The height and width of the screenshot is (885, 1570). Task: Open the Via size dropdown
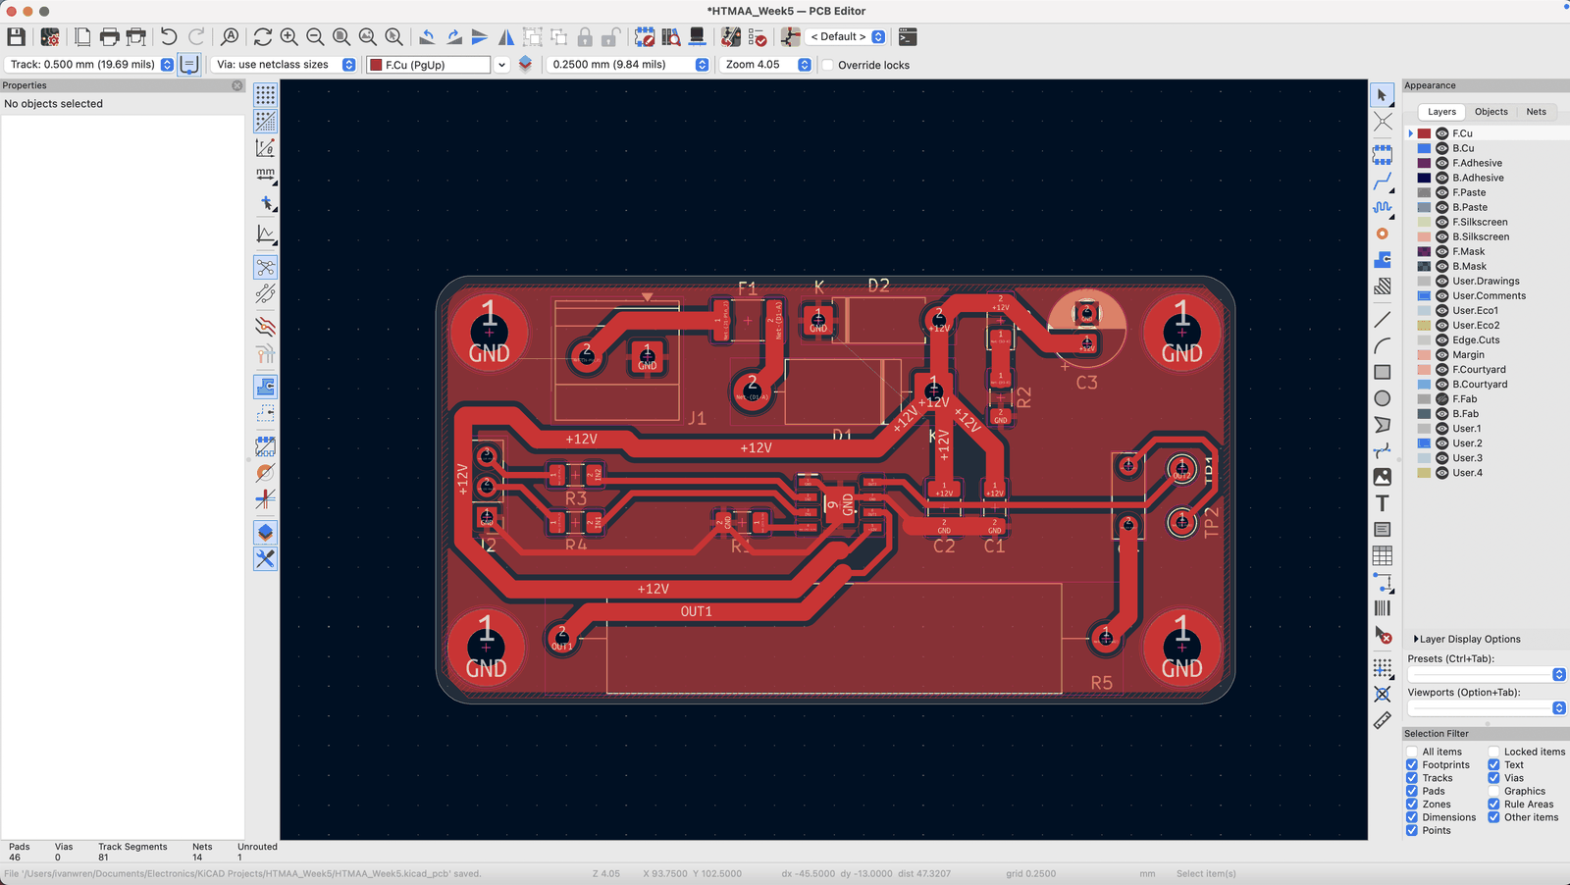point(284,65)
